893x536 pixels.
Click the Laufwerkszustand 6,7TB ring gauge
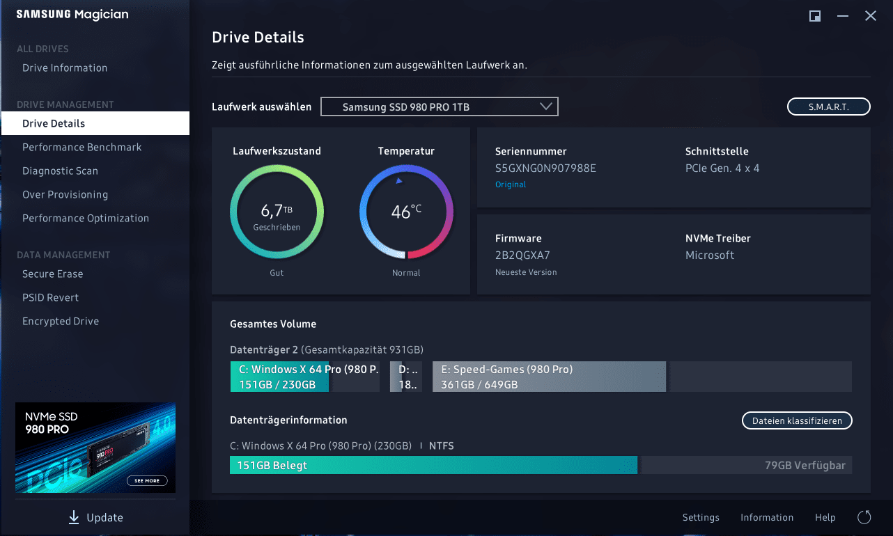[277, 212]
